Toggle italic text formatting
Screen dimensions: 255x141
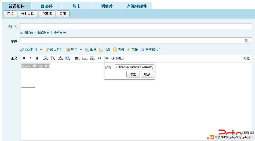(x=30, y=58)
